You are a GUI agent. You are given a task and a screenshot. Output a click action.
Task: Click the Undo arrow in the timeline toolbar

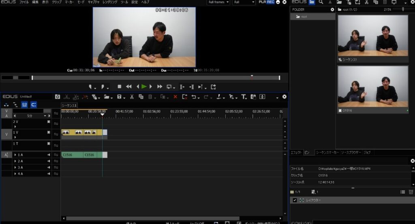[194, 97]
